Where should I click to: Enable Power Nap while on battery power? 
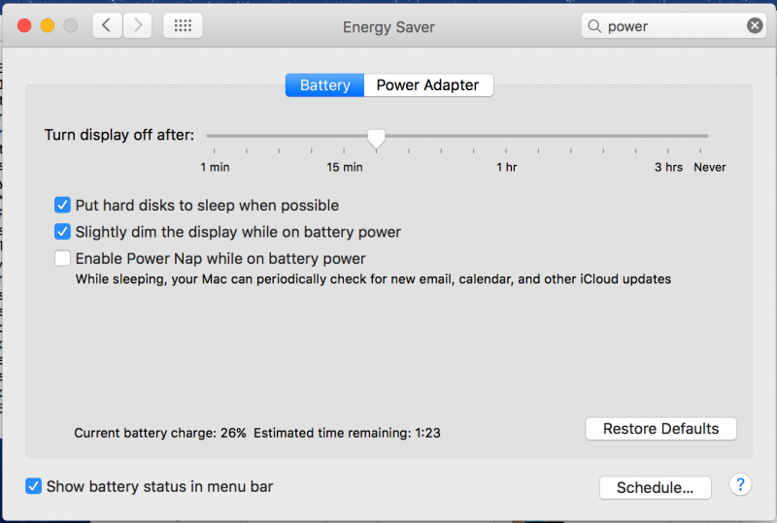point(62,258)
